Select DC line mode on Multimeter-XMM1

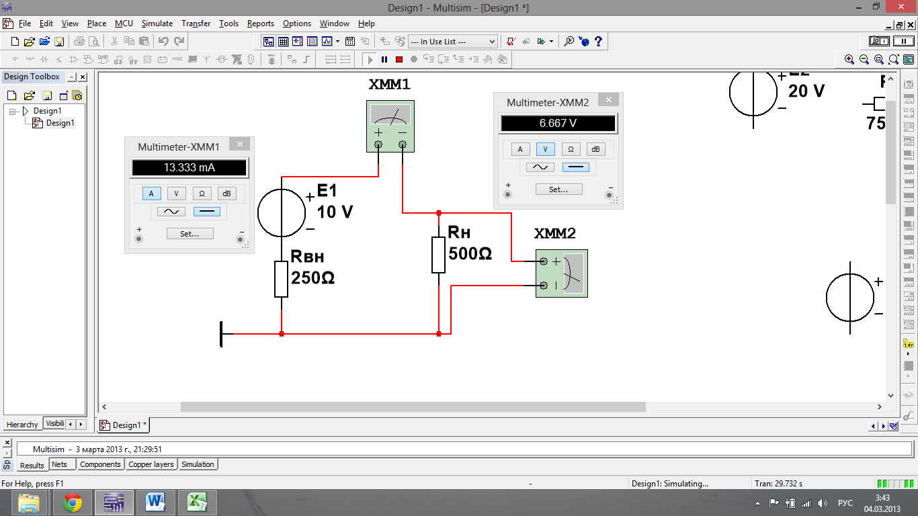click(x=208, y=212)
